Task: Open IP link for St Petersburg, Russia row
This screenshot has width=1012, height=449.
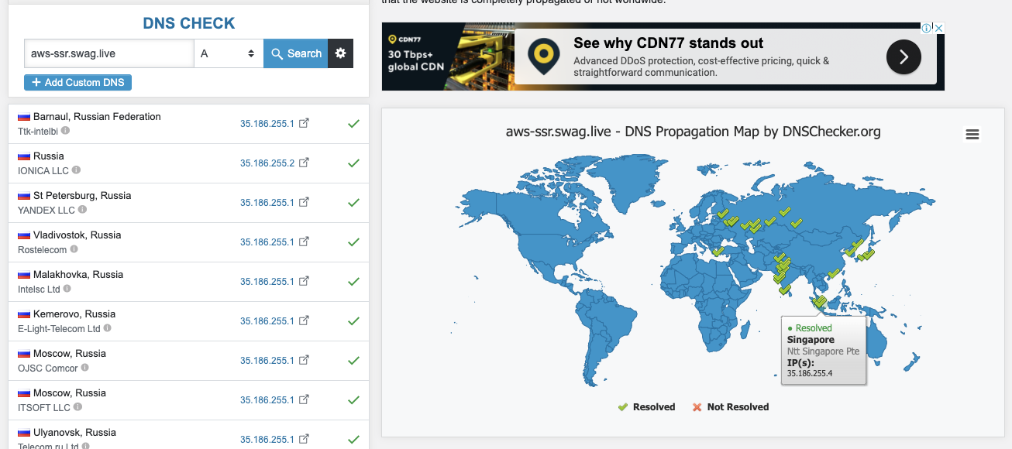Action: (x=267, y=203)
